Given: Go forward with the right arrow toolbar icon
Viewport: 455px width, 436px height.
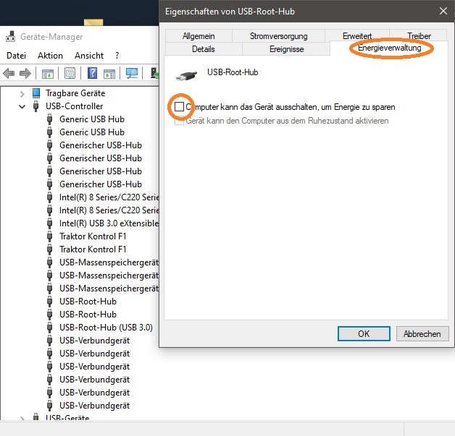Looking at the screenshot, I should point(25,73).
